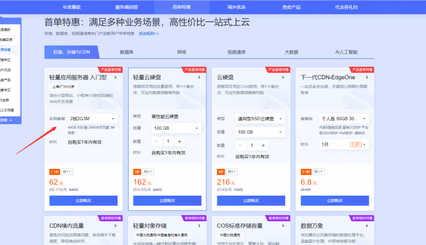The image size is (426, 245).
Task: Open the 数据万象 card arrow
Action: point(367,226)
